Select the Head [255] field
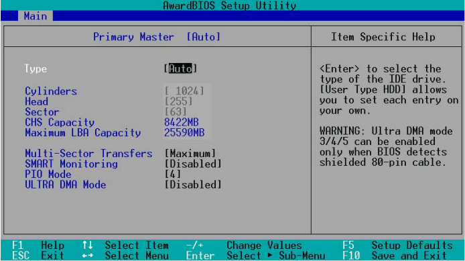The width and height of the screenshot is (465, 261). (x=178, y=101)
